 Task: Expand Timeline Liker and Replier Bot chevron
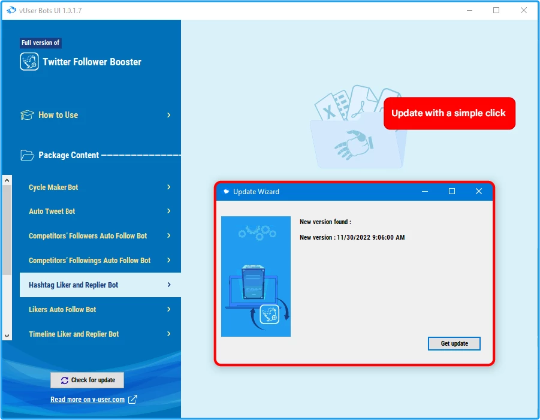click(169, 334)
